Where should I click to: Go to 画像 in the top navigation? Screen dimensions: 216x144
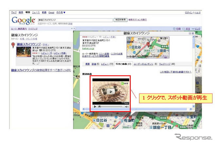pos(21,12)
